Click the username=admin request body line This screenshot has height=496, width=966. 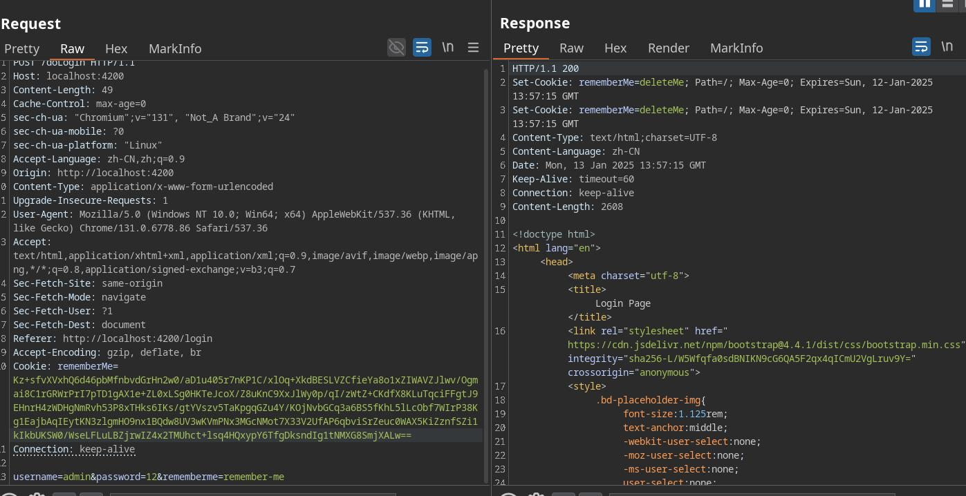149,477
